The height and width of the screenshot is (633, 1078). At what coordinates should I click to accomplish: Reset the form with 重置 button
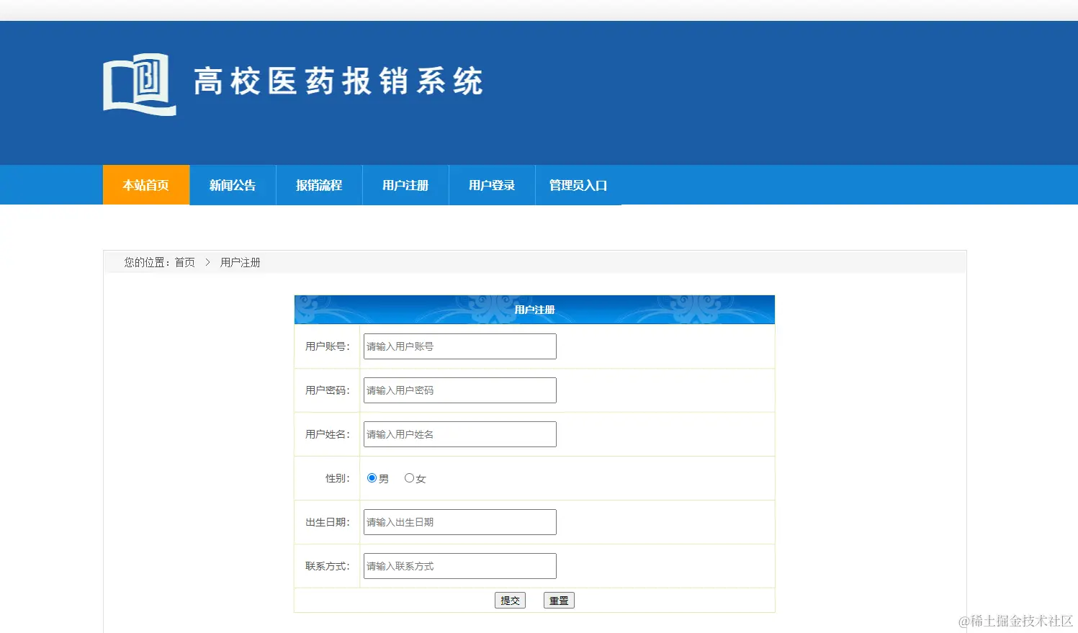(559, 601)
